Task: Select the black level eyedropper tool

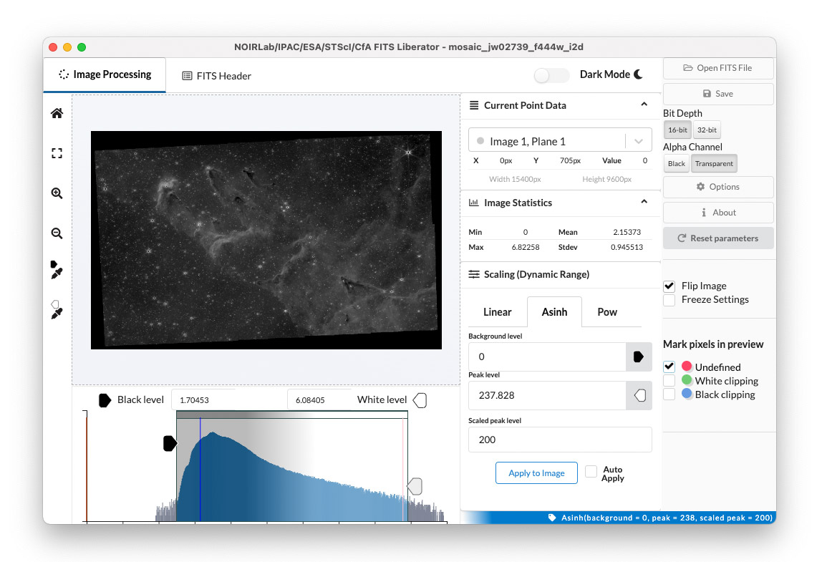Action: (57, 270)
